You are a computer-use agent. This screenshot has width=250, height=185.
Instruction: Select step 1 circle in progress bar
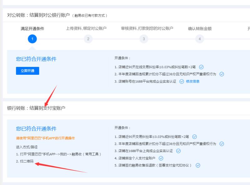(x=32, y=39)
